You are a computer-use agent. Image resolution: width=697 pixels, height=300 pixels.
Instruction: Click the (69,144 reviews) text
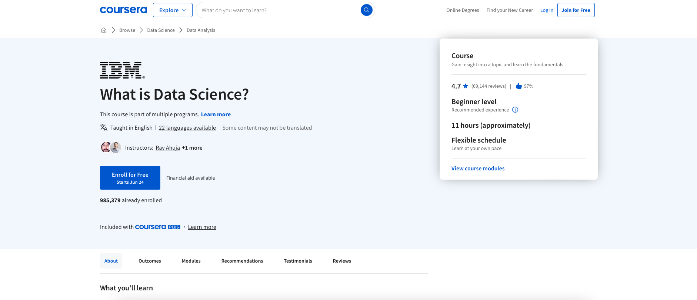coord(489,86)
